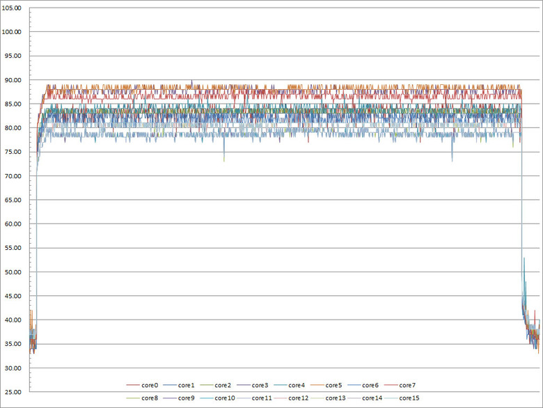Click the 35.00 axis label
The height and width of the screenshot is (408, 543).
click(13, 344)
